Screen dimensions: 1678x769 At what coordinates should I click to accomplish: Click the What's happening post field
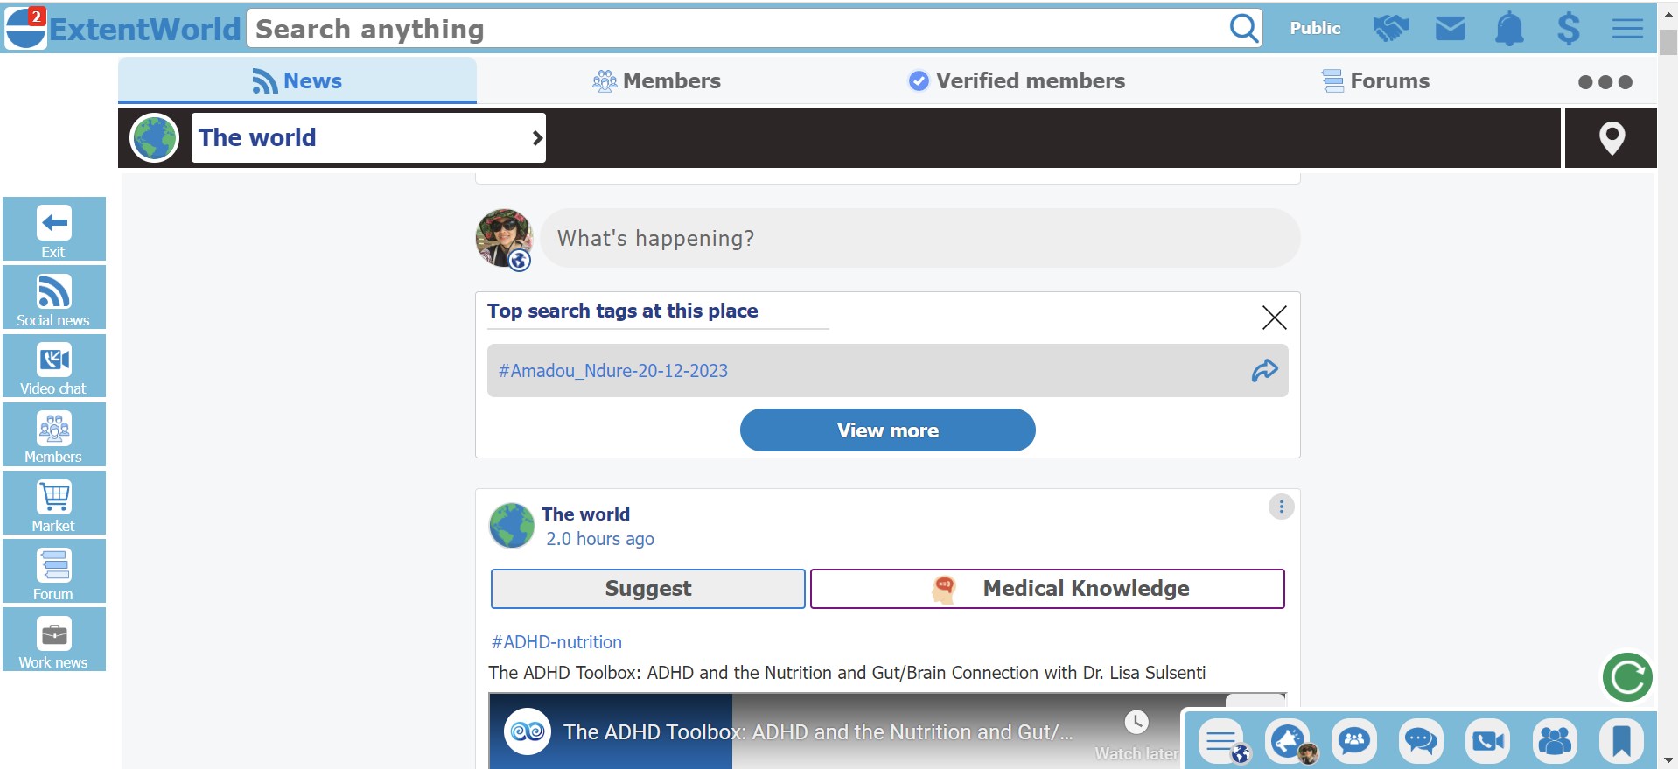tap(919, 239)
